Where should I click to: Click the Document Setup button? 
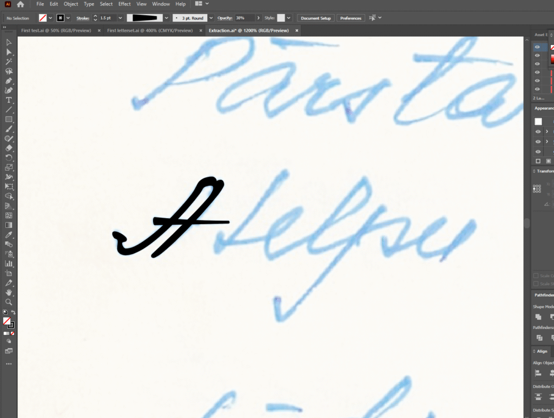click(315, 18)
